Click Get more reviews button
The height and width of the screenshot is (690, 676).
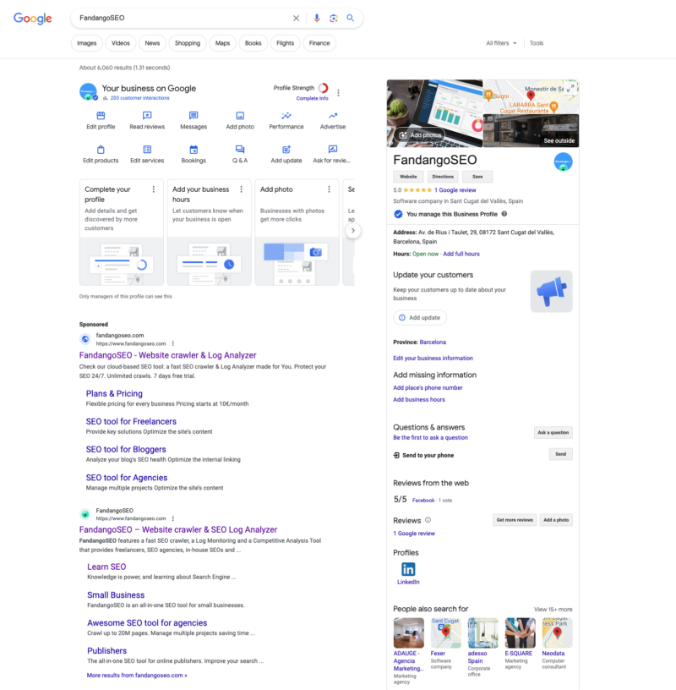pyautogui.click(x=515, y=520)
